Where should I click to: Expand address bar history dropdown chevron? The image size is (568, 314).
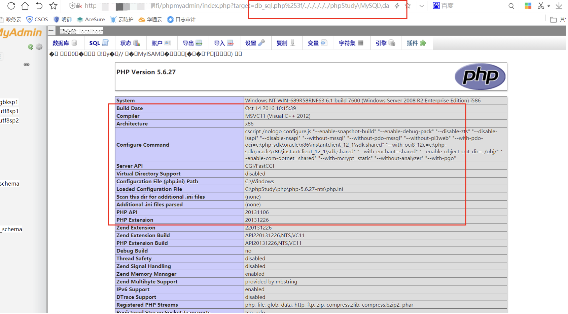[422, 6]
